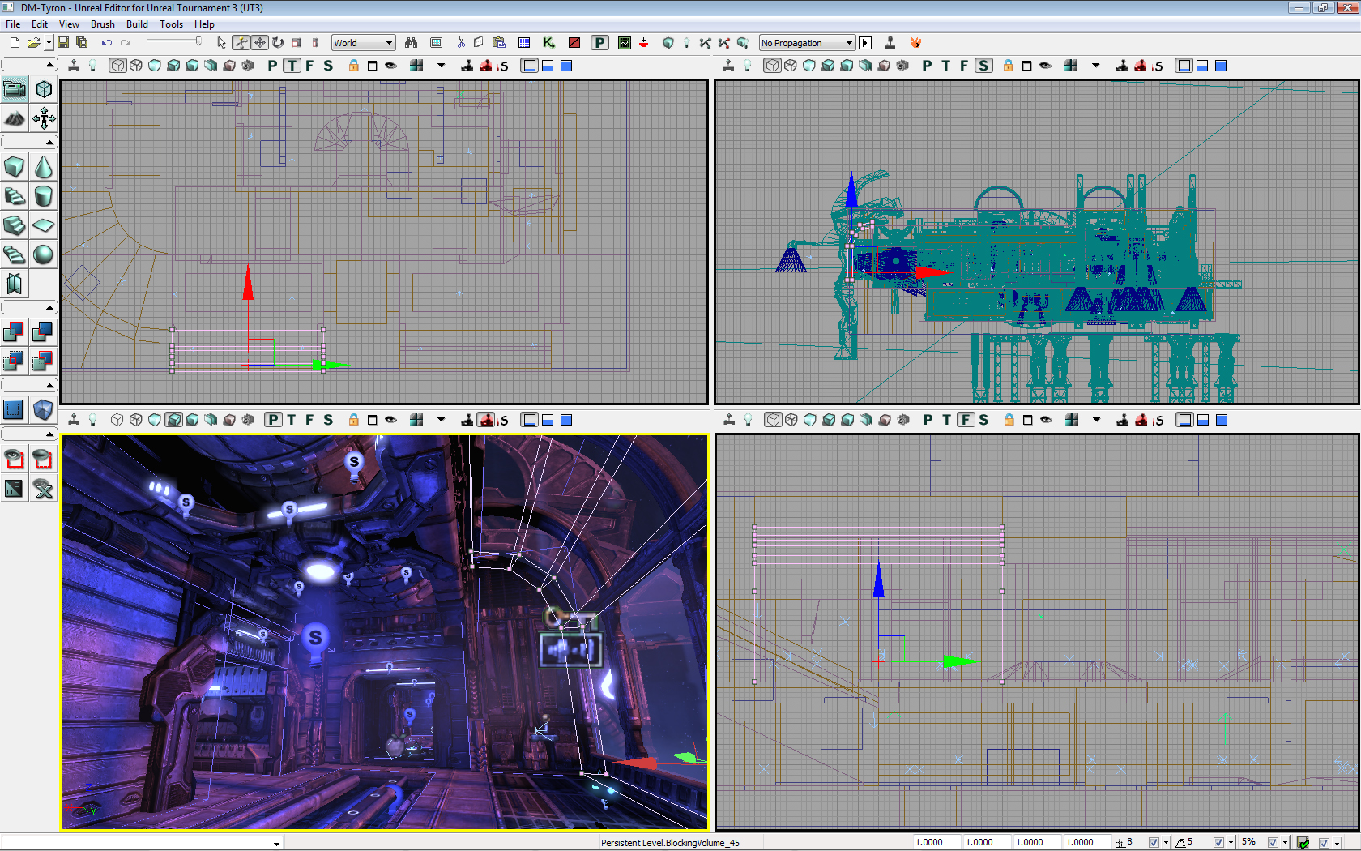Open a level file with folder icon
The height and width of the screenshot is (851, 1361).
[33, 43]
